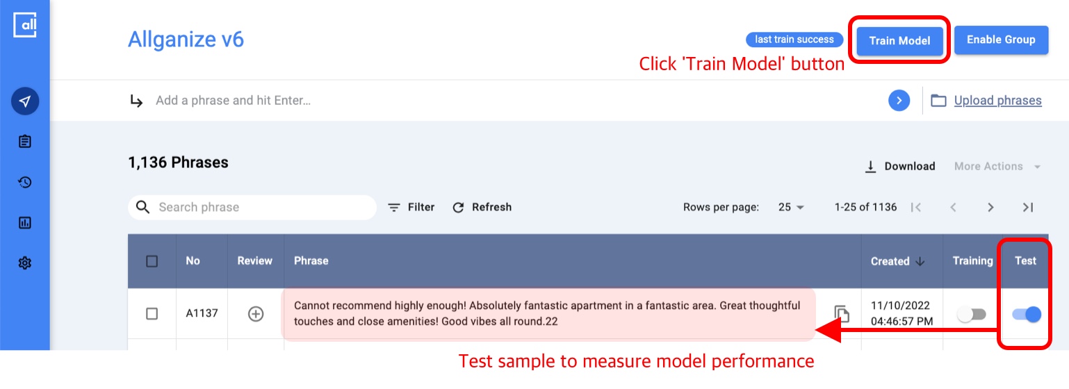
Task: Tick the select-all checkbox in table header
Action: pos(152,261)
